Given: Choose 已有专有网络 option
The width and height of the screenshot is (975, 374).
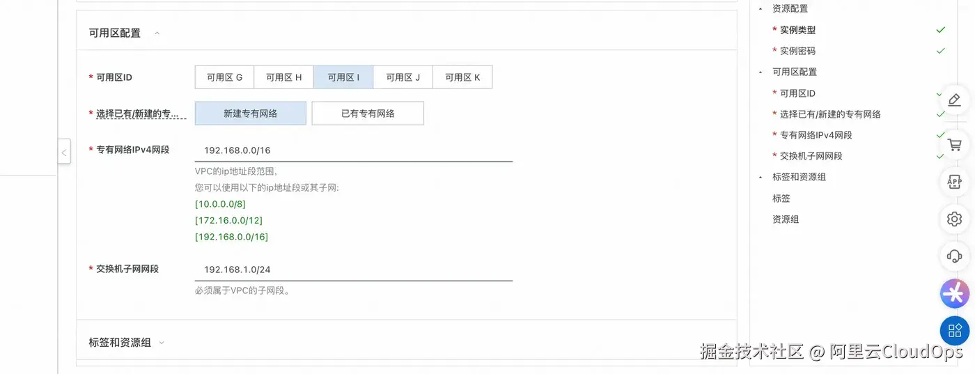Looking at the screenshot, I should click(x=368, y=114).
